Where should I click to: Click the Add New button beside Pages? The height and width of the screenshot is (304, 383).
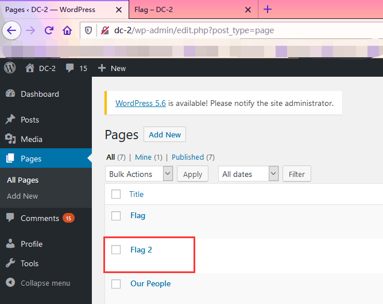(x=165, y=135)
